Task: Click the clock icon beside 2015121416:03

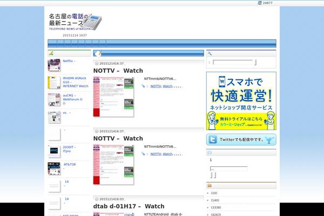Action: [97, 199]
